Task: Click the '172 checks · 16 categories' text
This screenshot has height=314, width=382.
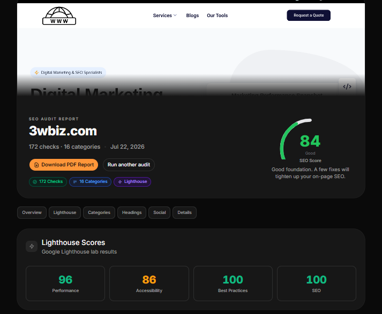Action: pos(65,147)
